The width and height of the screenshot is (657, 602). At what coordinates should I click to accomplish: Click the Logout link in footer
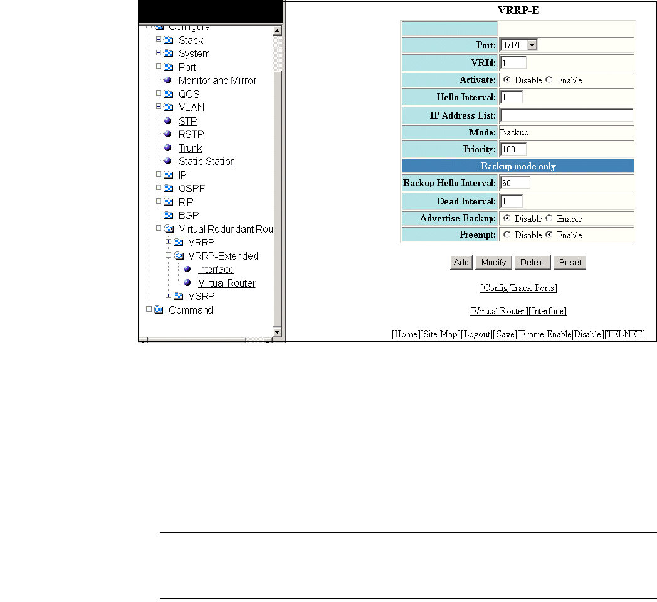pos(477,334)
